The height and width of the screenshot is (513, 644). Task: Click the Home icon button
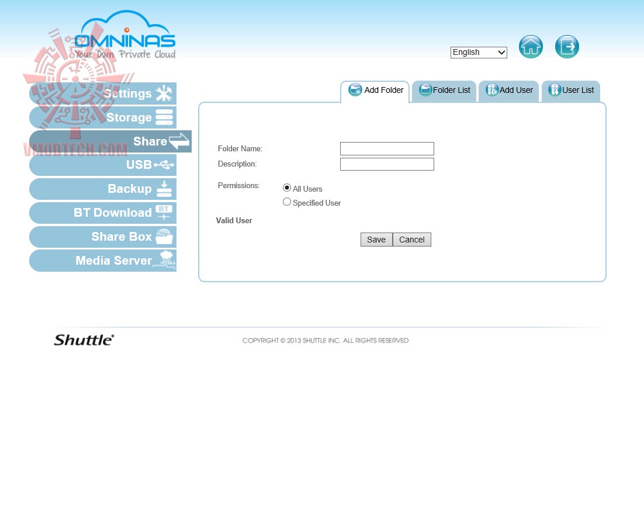pos(531,47)
